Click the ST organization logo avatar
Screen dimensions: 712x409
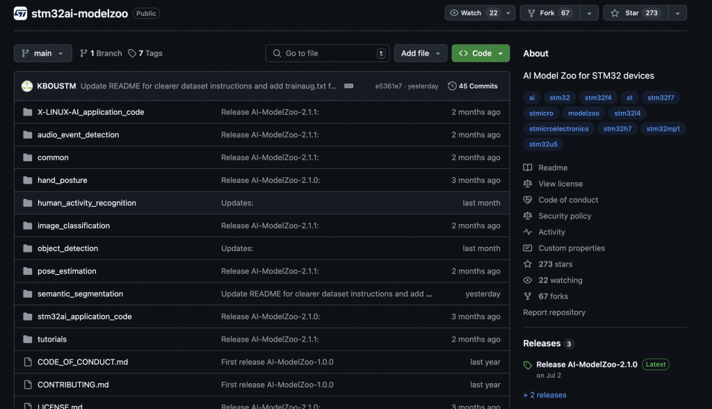coord(20,13)
